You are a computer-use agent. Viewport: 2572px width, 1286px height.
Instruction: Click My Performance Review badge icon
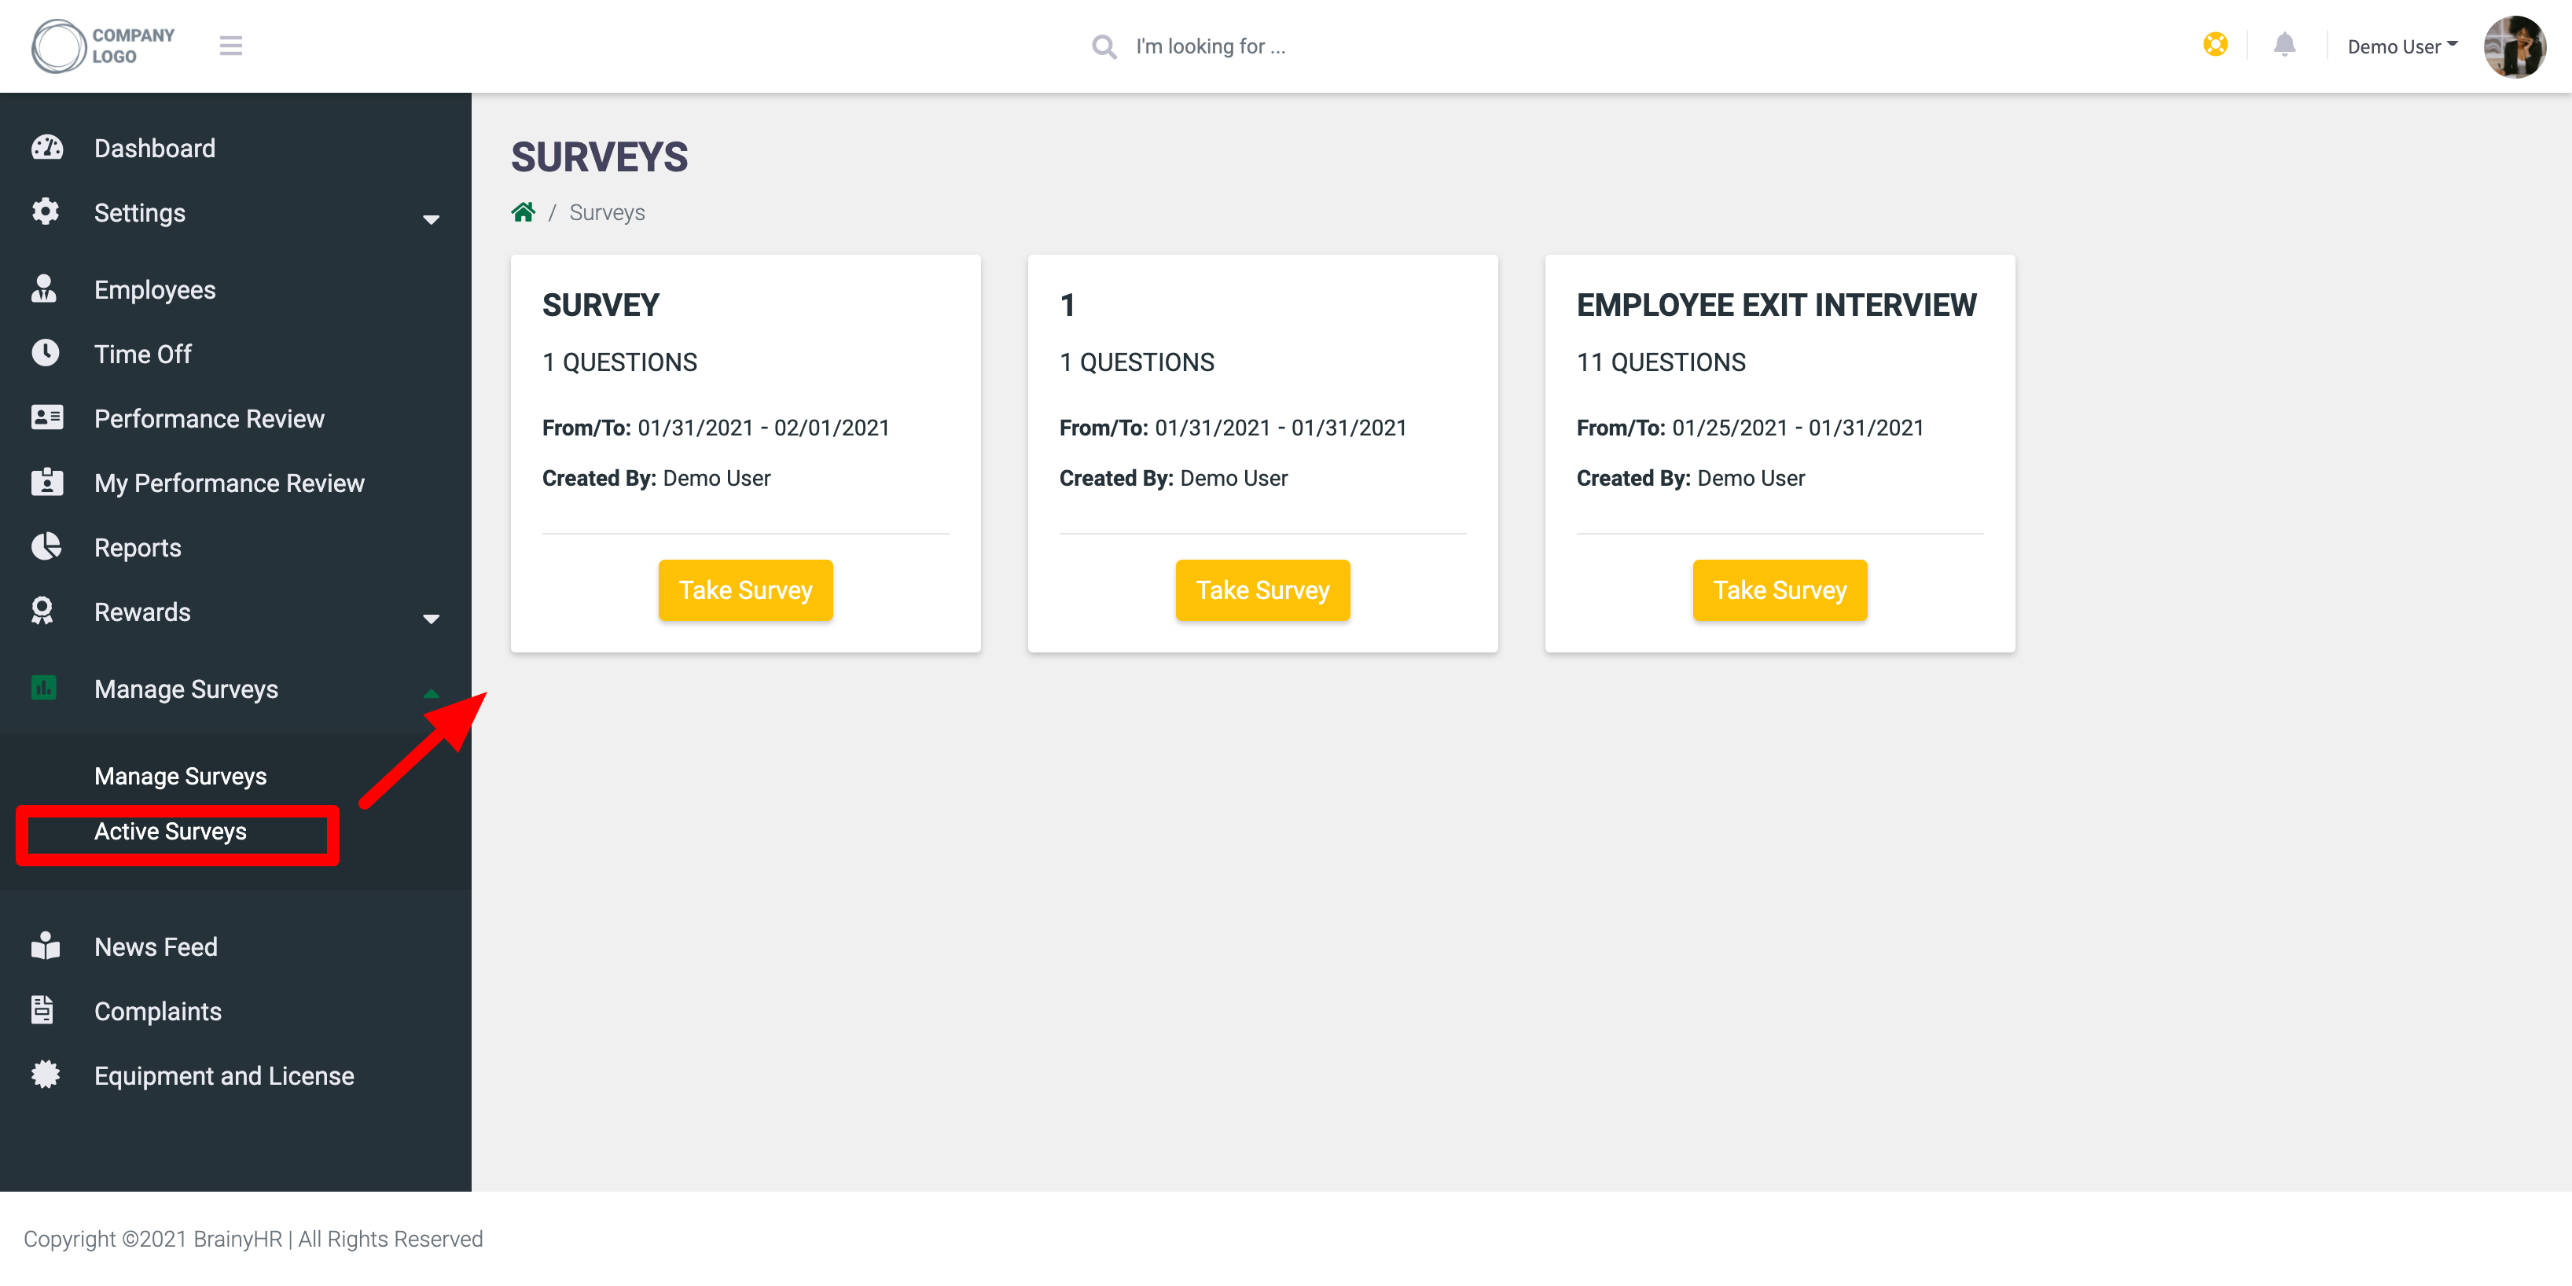(x=47, y=481)
